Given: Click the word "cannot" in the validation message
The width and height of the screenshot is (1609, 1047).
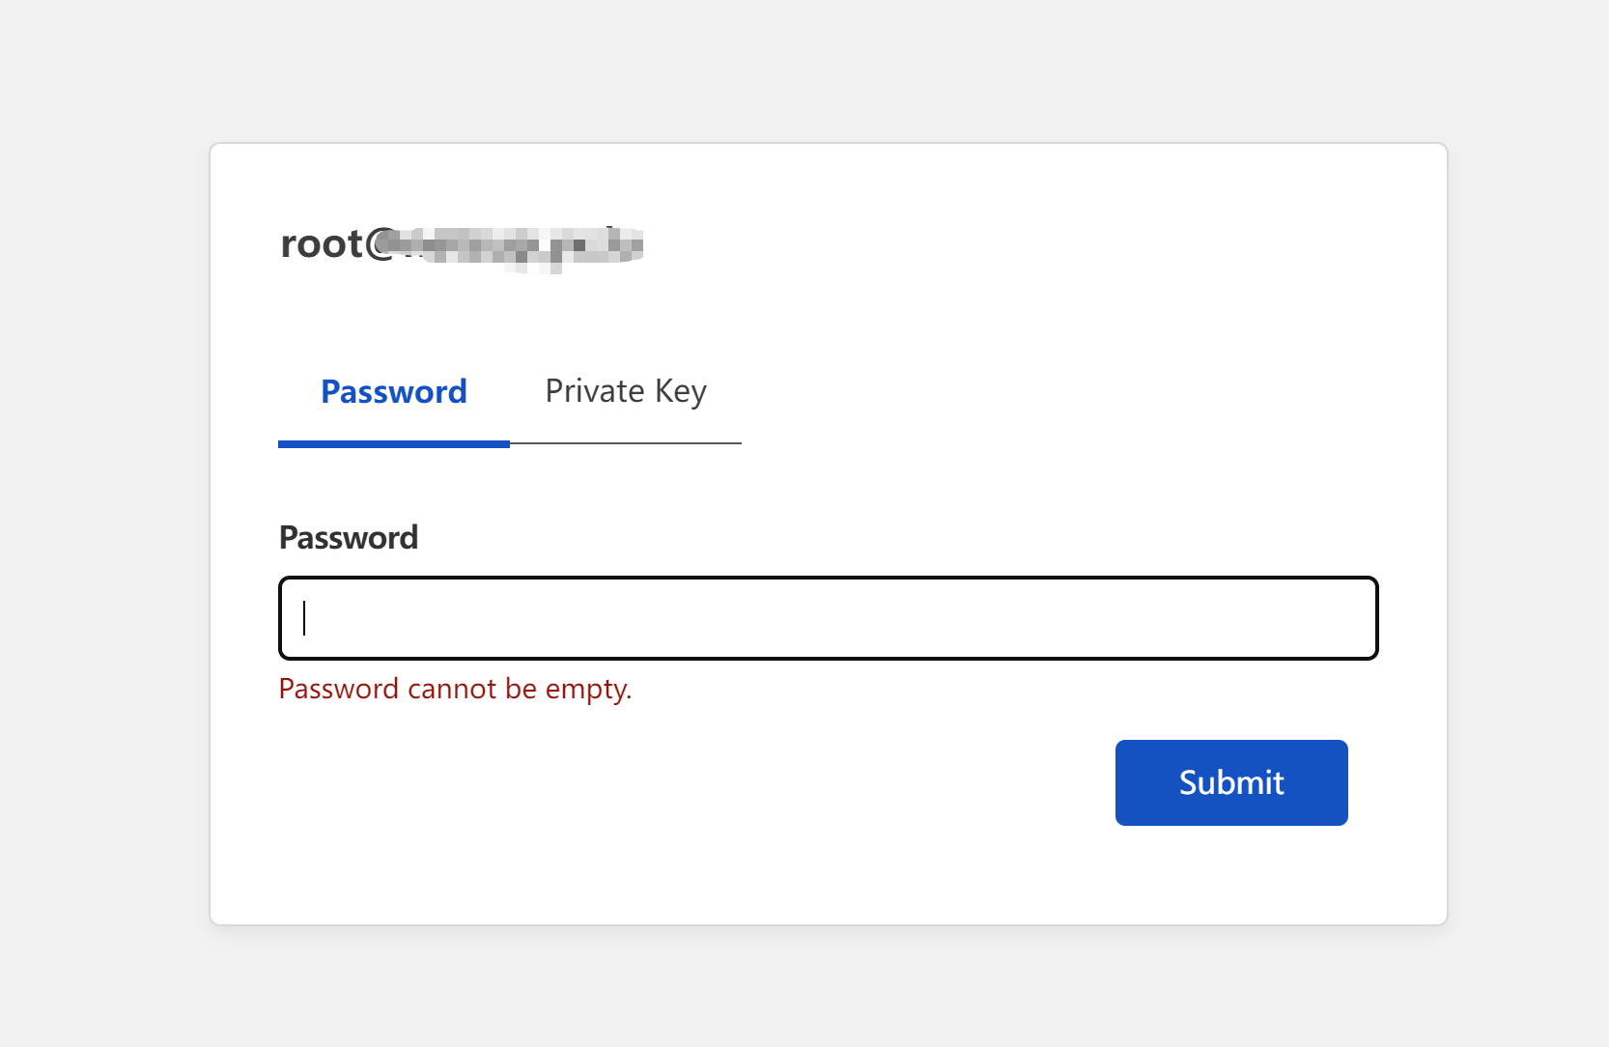Looking at the screenshot, I should coord(452,689).
